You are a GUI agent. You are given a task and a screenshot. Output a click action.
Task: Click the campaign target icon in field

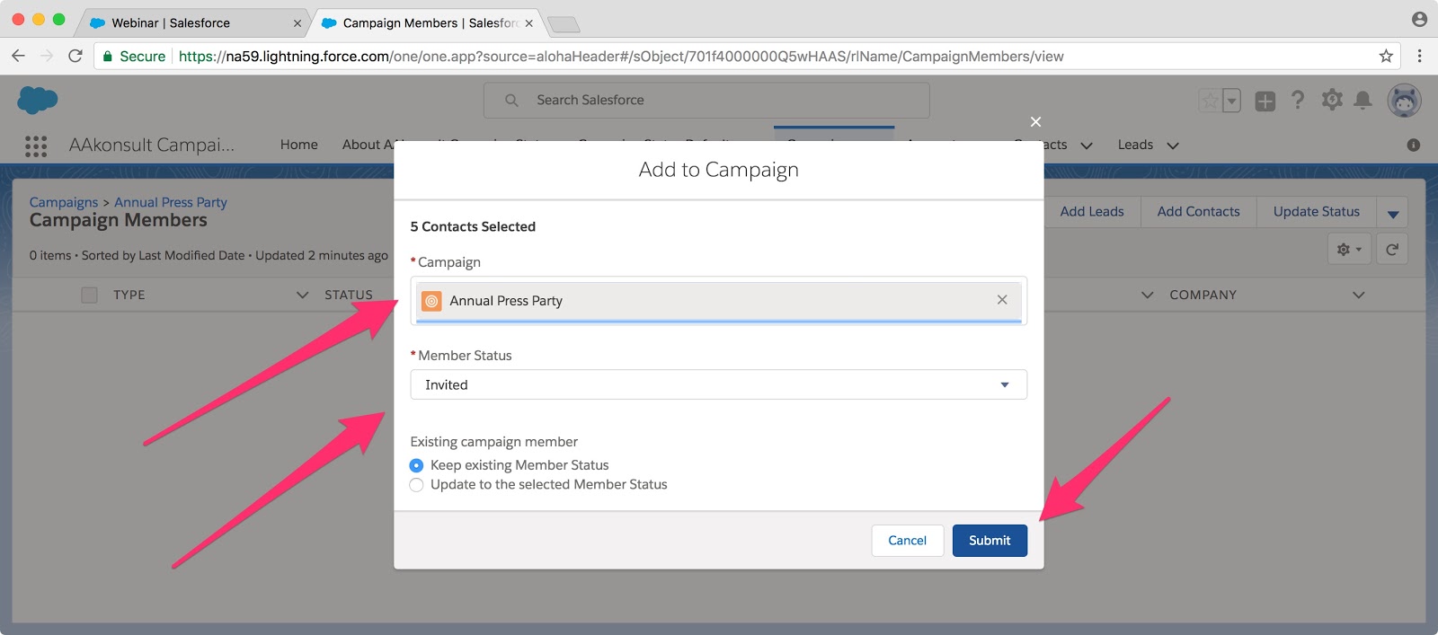(431, 301)
